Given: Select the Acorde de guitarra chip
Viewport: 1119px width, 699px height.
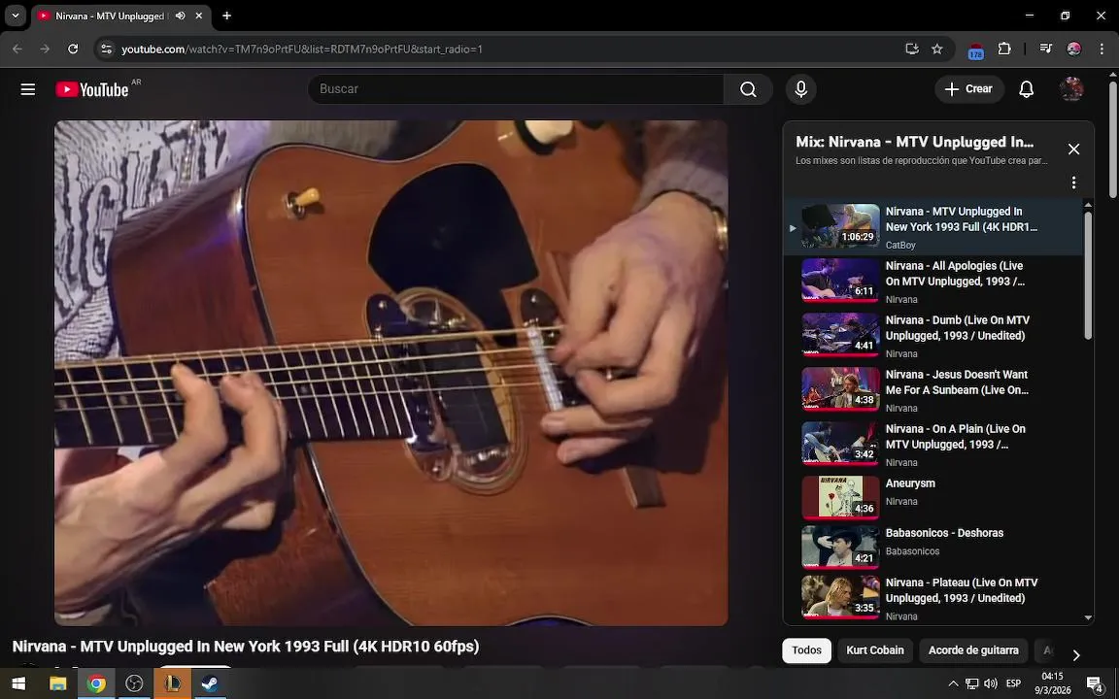Looking at the screenshot, I should pos(973,650).
